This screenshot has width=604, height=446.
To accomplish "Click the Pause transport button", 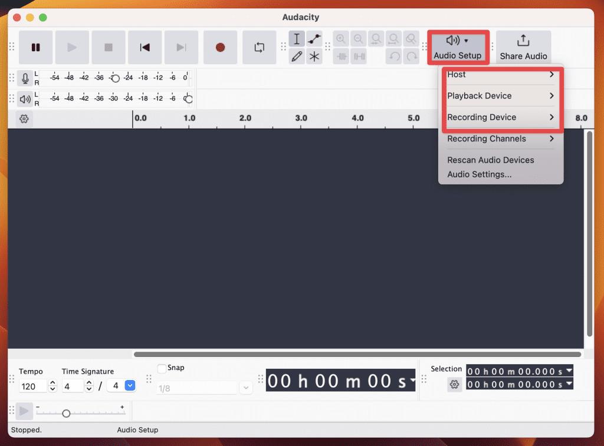I will [x=35, y=47].
